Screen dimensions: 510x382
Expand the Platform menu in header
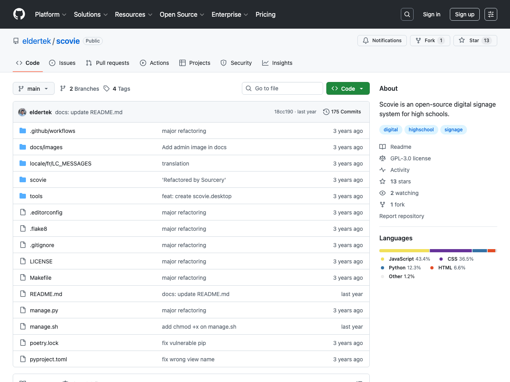(x=51, y=14)
